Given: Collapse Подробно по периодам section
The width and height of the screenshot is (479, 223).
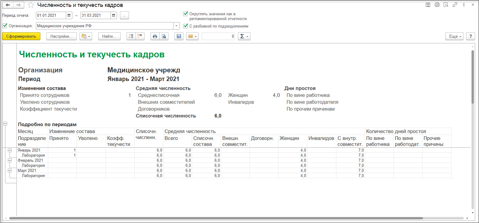Looking at the screenshot, I should pos(5,123).
